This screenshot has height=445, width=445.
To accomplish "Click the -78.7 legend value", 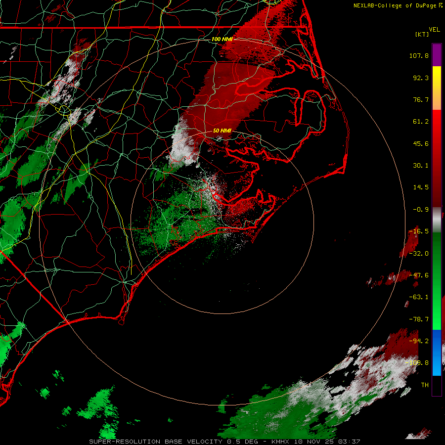I will [x=419, y=319].
